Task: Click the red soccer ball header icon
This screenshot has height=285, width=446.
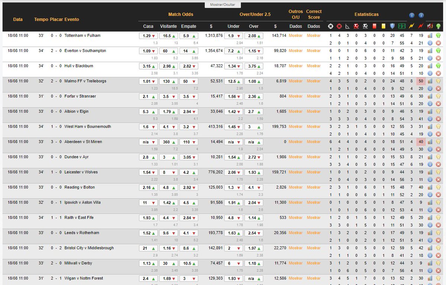Action: pyautogui.click(x=356, y=26)
